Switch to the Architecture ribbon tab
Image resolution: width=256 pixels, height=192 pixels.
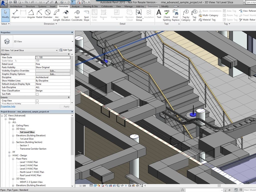click(16, 6)
